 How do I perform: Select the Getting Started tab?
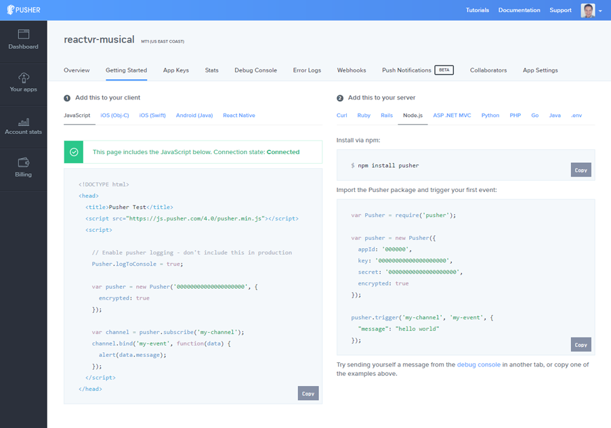point(126,70)
